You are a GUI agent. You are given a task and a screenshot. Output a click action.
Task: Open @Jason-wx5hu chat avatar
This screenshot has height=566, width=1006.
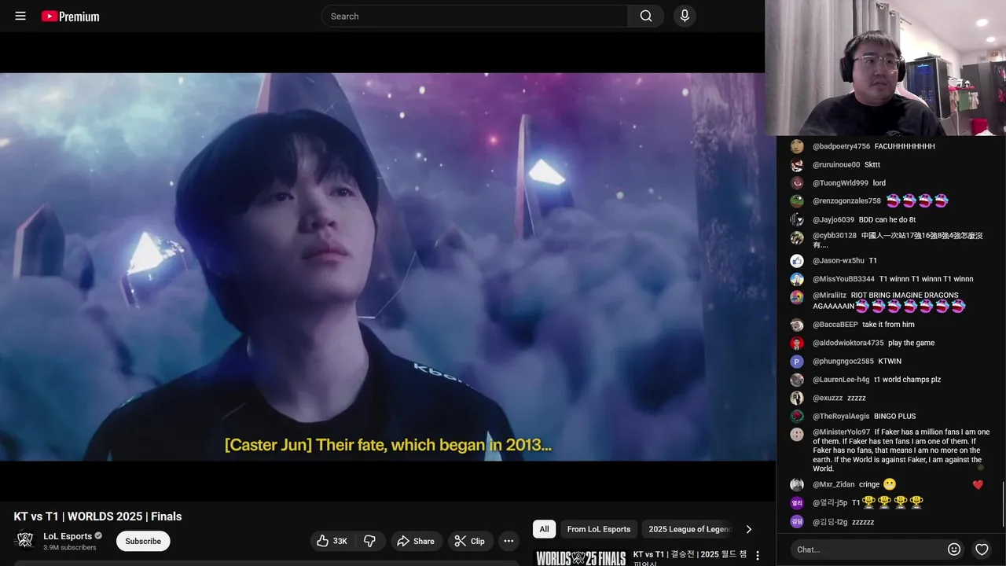pyautogui.click(x=797, y=261)
